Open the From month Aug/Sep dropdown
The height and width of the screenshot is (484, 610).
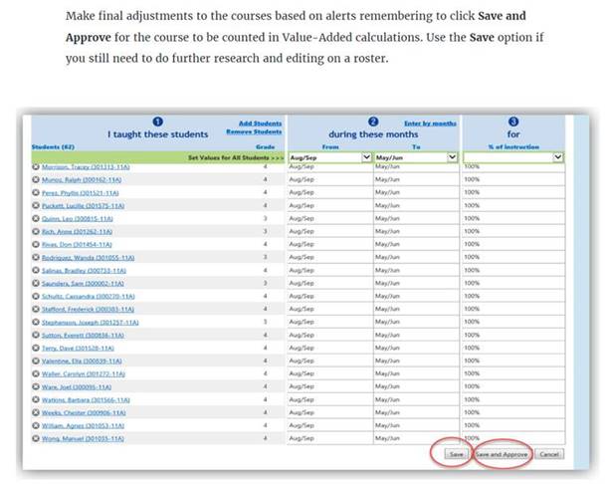point(366,156)
